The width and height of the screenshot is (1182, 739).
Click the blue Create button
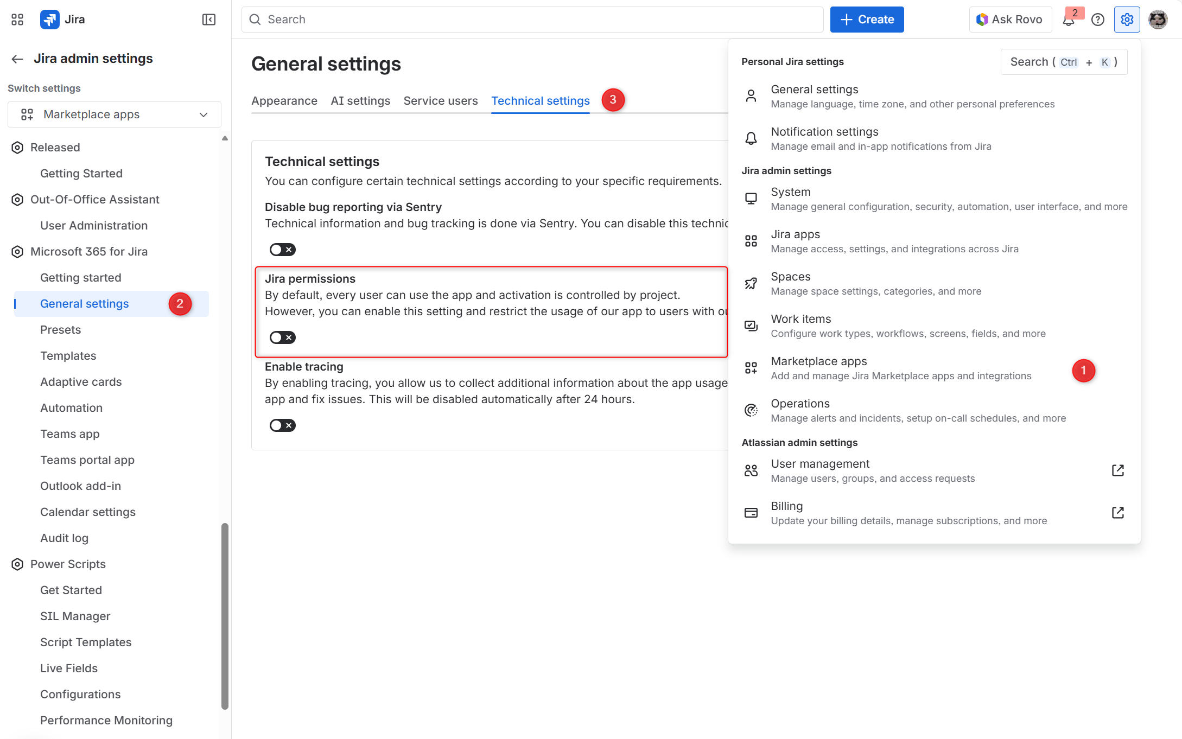(867, 20)
